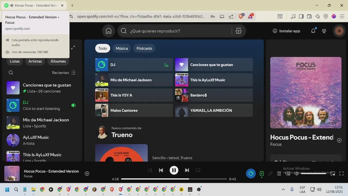The image size is (348, 196).
Task: Select the Música filter chip
Action: coord(122,48)
